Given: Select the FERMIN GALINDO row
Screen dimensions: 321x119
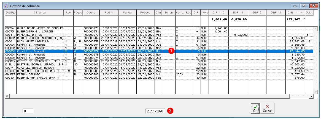Looking at the screenshot, I should [x=159, y=75].
